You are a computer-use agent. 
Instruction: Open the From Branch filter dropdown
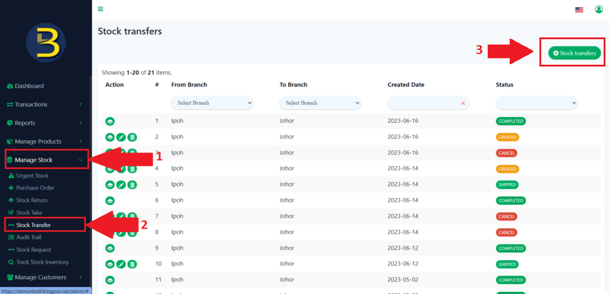[x=212, y=103]
